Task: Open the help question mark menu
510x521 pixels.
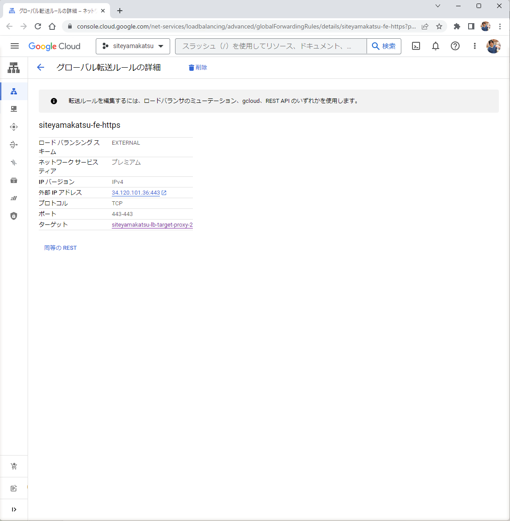Action: (455, 46)
